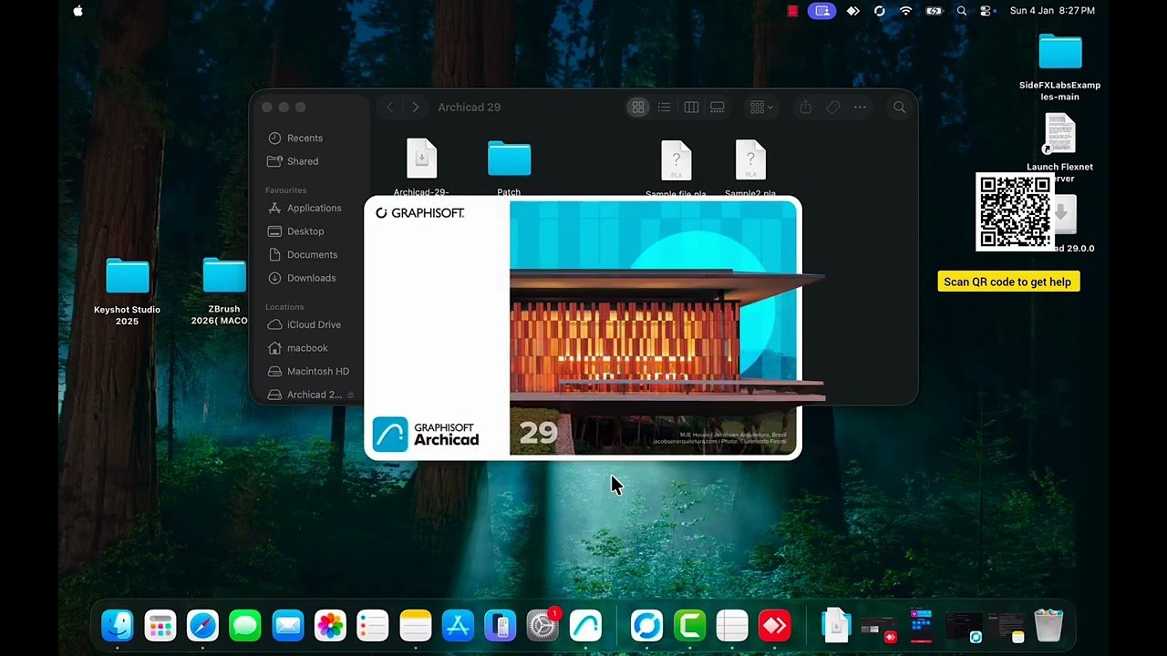
Task: Switch Finder to list view
Action: coord(665,108)
